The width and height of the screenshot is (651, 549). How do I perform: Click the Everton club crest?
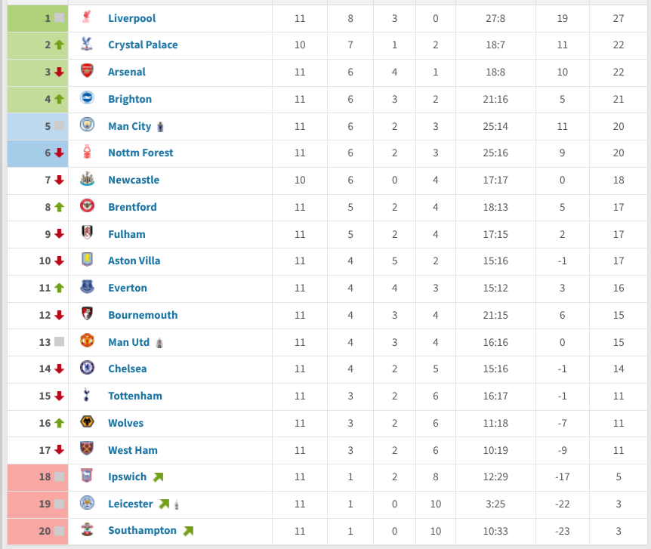(87, 287)
